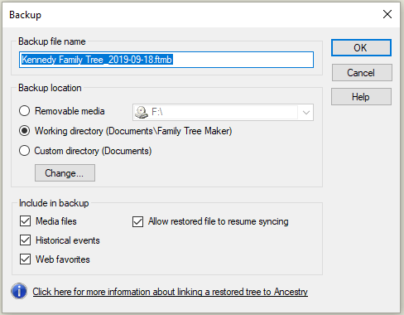Click the 'Include in backup' group label
The image size is (404, 315).
point(54,203)
